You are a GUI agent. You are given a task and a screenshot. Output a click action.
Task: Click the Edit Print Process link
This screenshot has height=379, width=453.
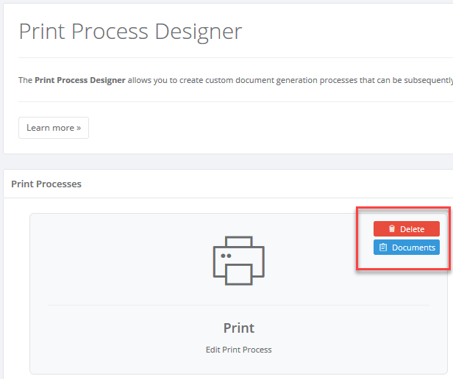(238, 350)
